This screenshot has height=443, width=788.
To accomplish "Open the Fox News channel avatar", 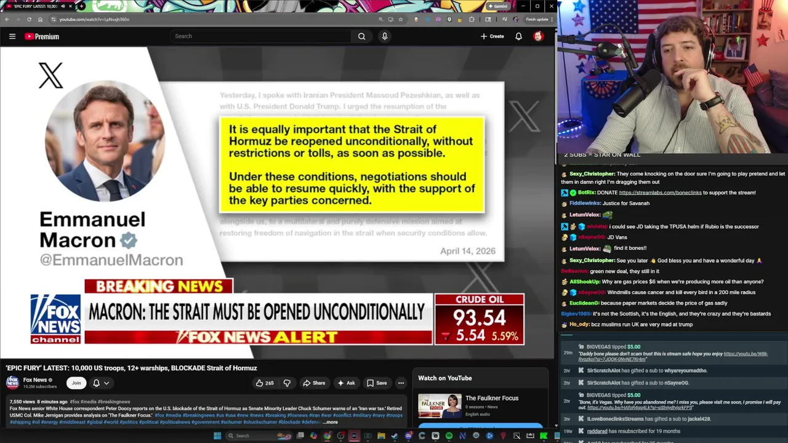I will click(x=12, y=383).
